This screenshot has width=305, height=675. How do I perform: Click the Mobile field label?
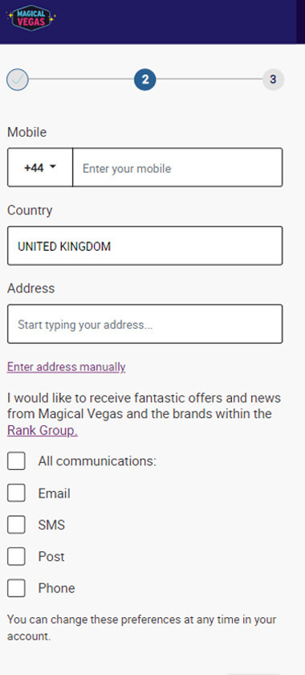(x=26, y=132)
